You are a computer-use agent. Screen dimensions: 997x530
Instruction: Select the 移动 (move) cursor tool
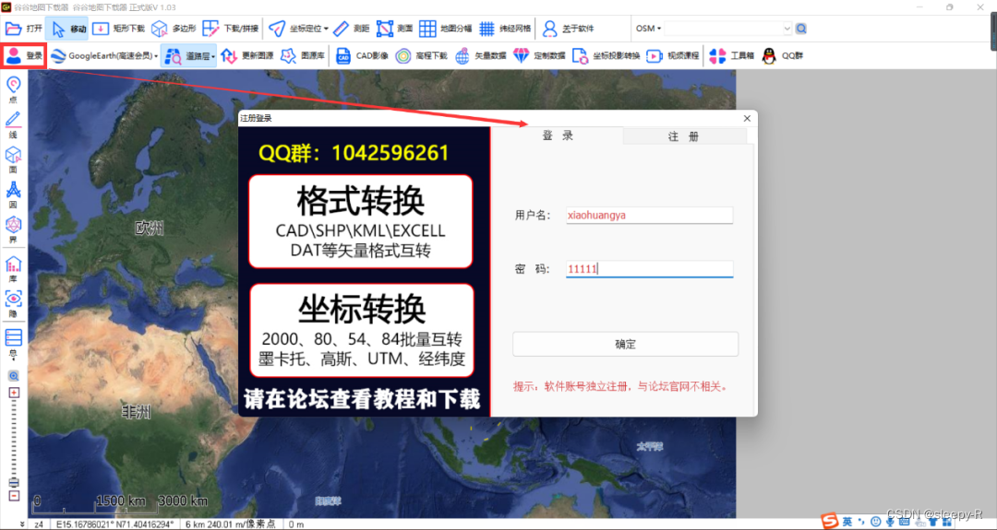(67, 29)
